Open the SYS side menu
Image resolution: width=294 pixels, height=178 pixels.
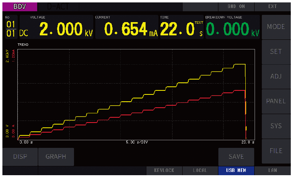(276, 126)
